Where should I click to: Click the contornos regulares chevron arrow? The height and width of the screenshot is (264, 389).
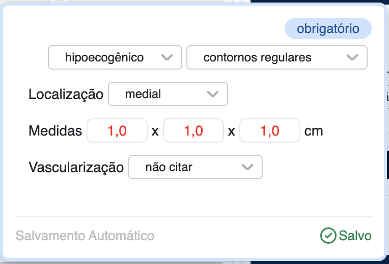point(352,57)
